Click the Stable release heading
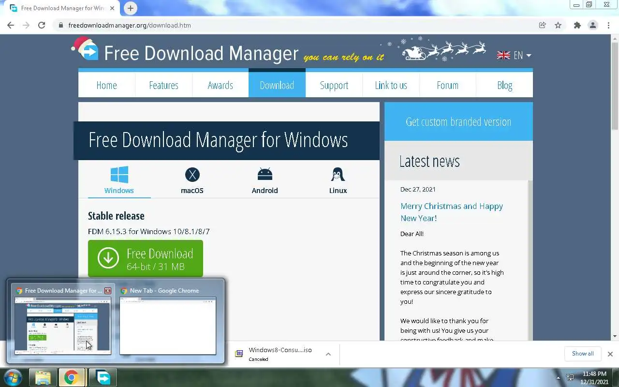Viewport: 619px width, 387px height. [116, 216]
